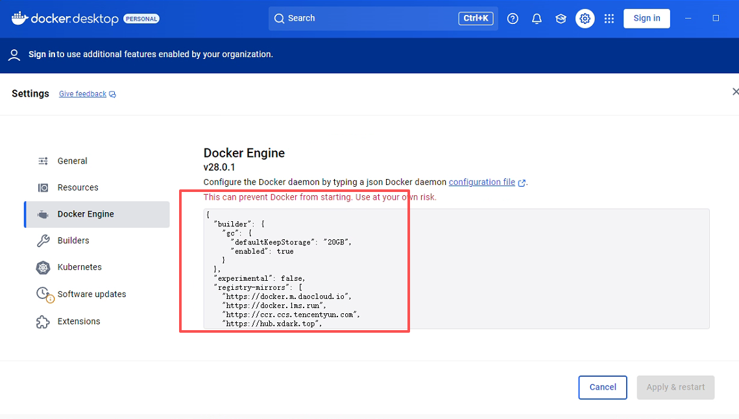This screenshot has width=739, height=419.
Task: Open the Extensions settings tab
Action: point(97,322)
